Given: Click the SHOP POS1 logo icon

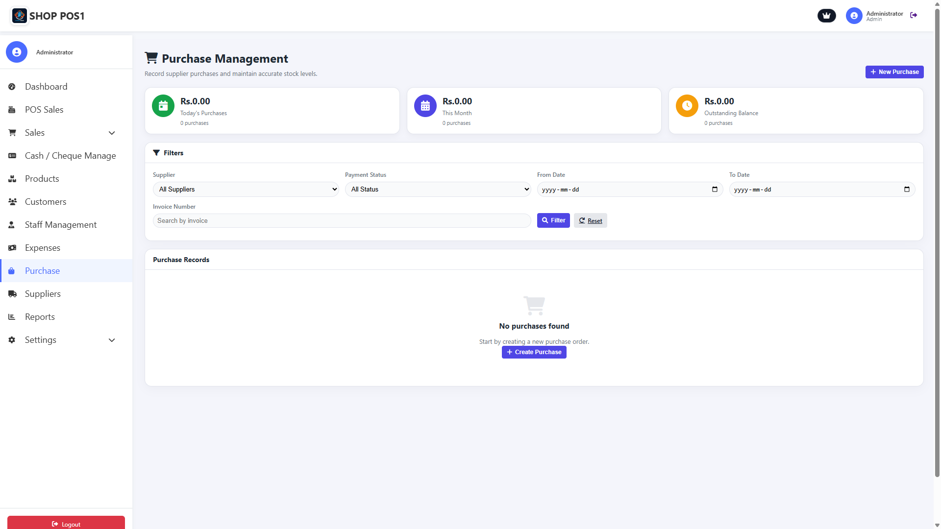Looking at the screenshot, I should [x=20, y=16].
